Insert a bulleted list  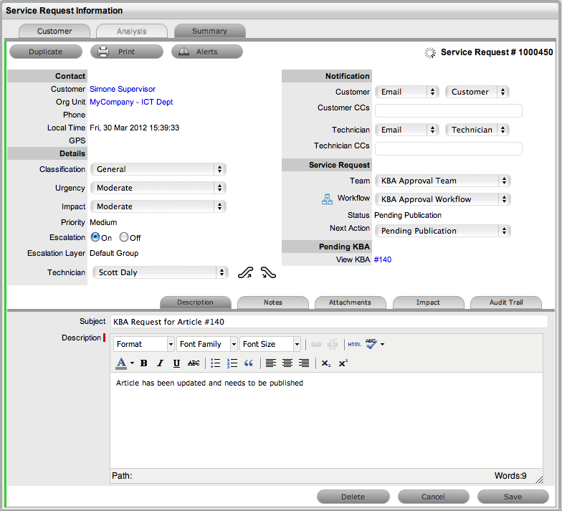215,363
